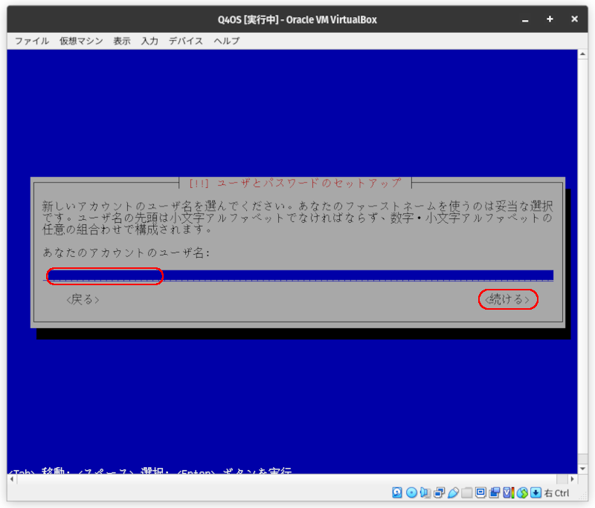595x508 pixels.
Task: Open the shared folders status icon
Action: pos(467,492)
